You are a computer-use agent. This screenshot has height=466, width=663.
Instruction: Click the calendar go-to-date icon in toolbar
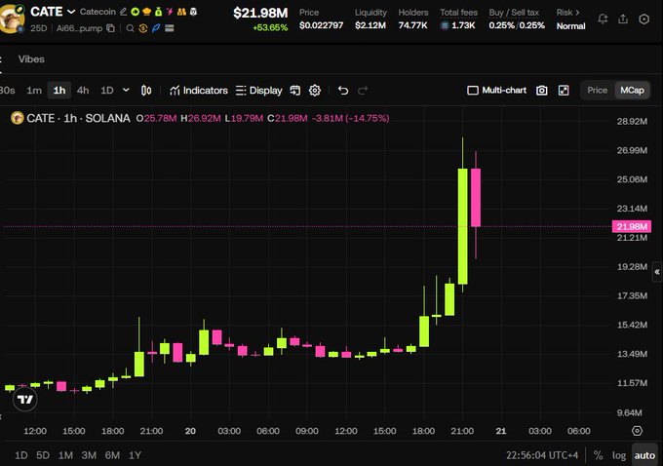(x=295, y=90)
